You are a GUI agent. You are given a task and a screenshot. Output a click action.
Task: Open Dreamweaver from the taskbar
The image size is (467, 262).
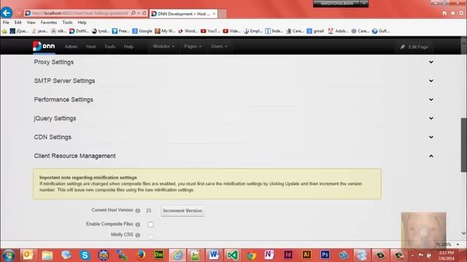159,255
